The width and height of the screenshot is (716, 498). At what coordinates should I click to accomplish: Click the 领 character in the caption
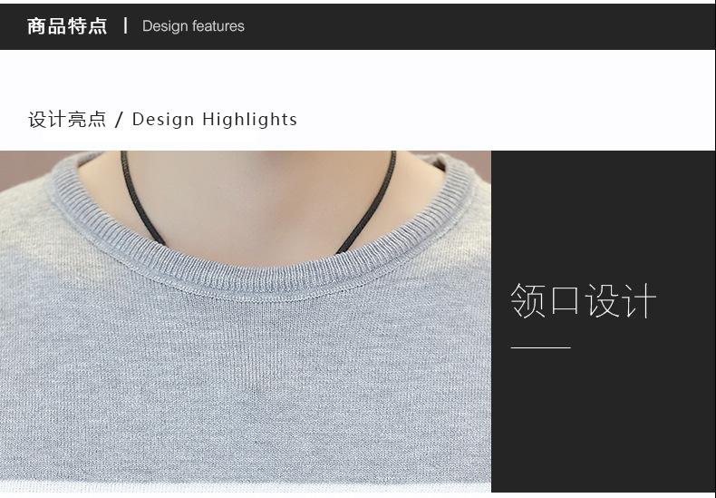(527, 300)
